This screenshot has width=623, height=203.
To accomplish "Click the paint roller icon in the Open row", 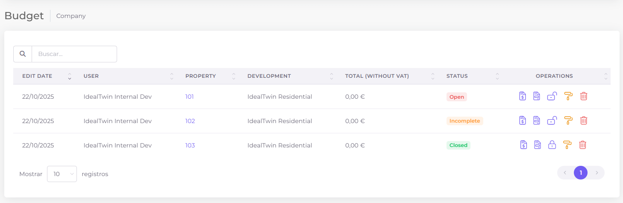I will (568, 96).
